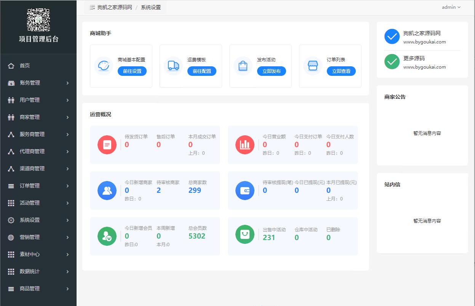Click the 立即查看 order list button

(341, 71)
